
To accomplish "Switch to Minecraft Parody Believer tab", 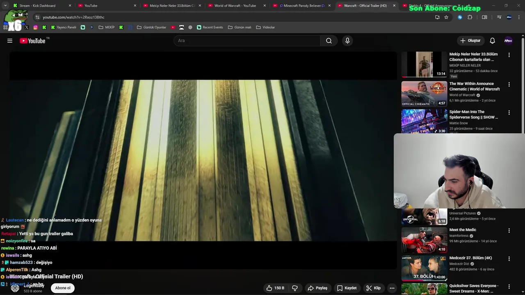I will [303, 6].
